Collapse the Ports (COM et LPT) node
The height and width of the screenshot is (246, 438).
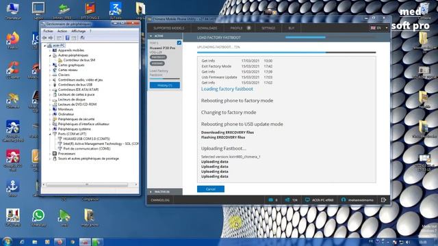pos(50,134)
